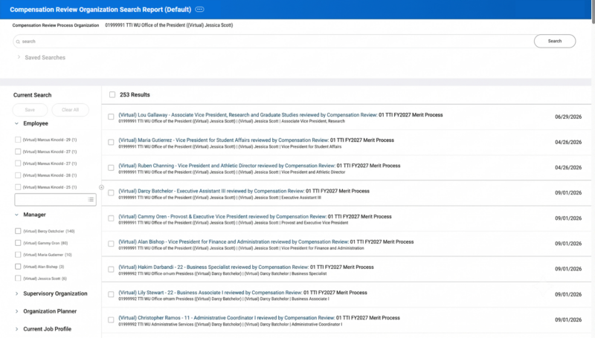Click the vertical scrollbar at the page's right edge
Viewport: 595px width, 338px height.
593,12
